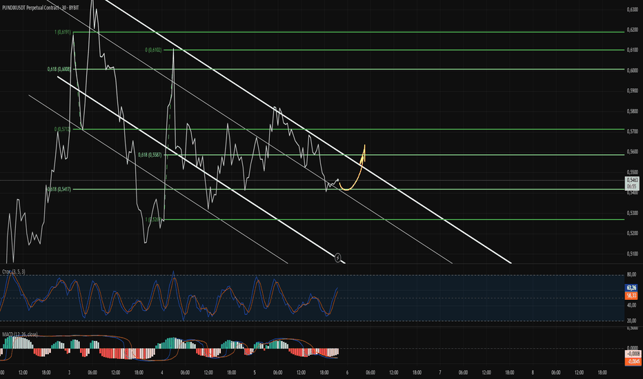Click the 0,5900 price axis label

[633, 91]
